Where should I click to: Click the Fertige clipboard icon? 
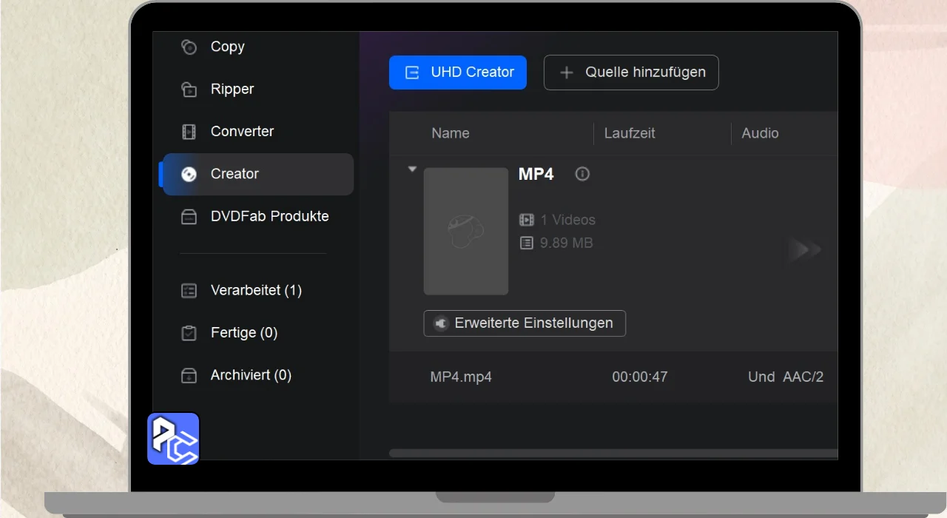[189, 333]
